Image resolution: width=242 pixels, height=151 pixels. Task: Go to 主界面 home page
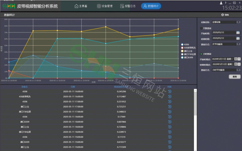coord(81,6)
